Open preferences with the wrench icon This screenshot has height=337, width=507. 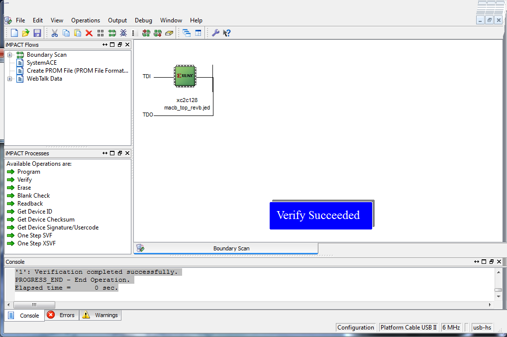(215, 33)
